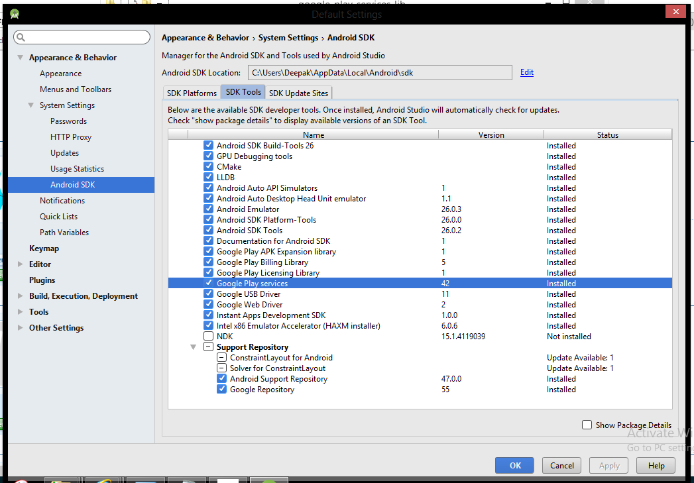Open Menus and Toolbars settings

pos(76,89)
